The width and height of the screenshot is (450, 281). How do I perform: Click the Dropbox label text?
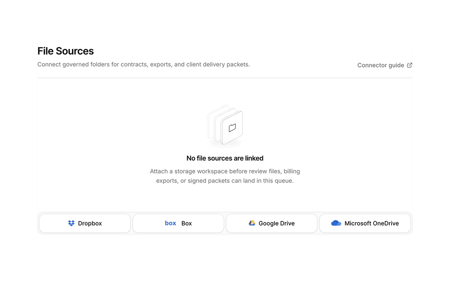tap(90, 223)
